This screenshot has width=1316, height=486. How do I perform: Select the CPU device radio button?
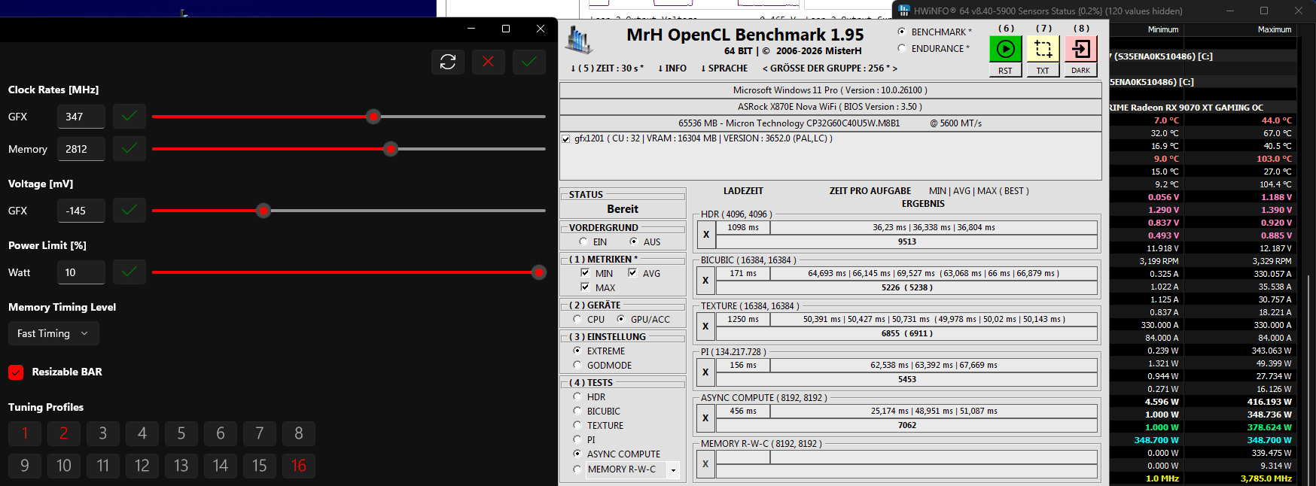[x=577, y=319]
